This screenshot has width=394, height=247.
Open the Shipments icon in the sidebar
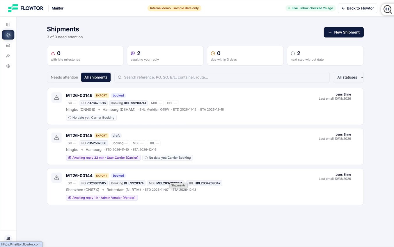(x=8, y=35)
